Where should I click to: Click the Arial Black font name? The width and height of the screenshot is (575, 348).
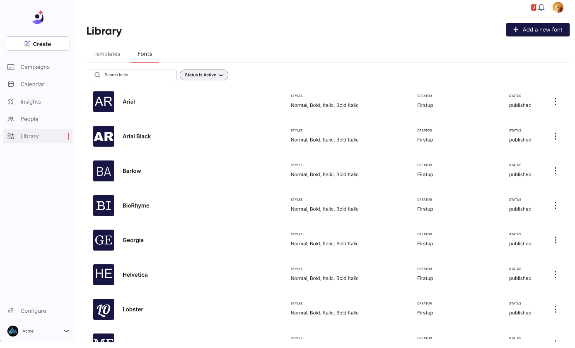pos(137,136)
